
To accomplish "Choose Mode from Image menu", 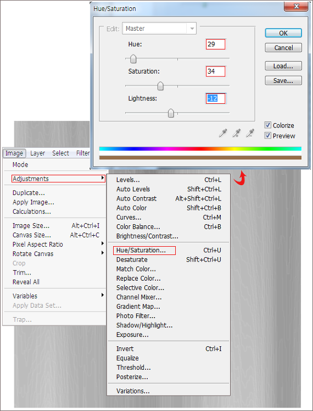I will (20, 165).
